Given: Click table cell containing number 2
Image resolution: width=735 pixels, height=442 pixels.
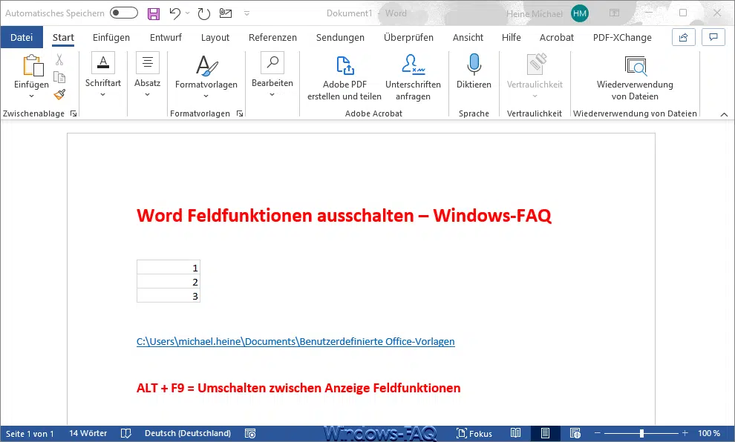Looking at the screenshot, I should (x=169, y=282).
